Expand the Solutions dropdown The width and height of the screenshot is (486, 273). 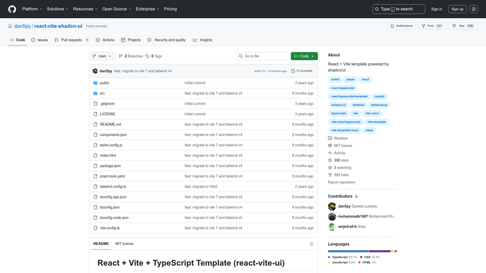click(57, 9)
